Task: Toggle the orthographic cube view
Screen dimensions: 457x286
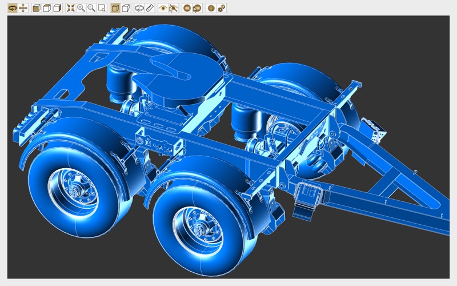Action: pos(126,8)
